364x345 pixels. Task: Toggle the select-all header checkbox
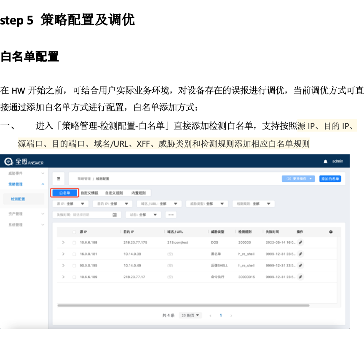[74, 232]
